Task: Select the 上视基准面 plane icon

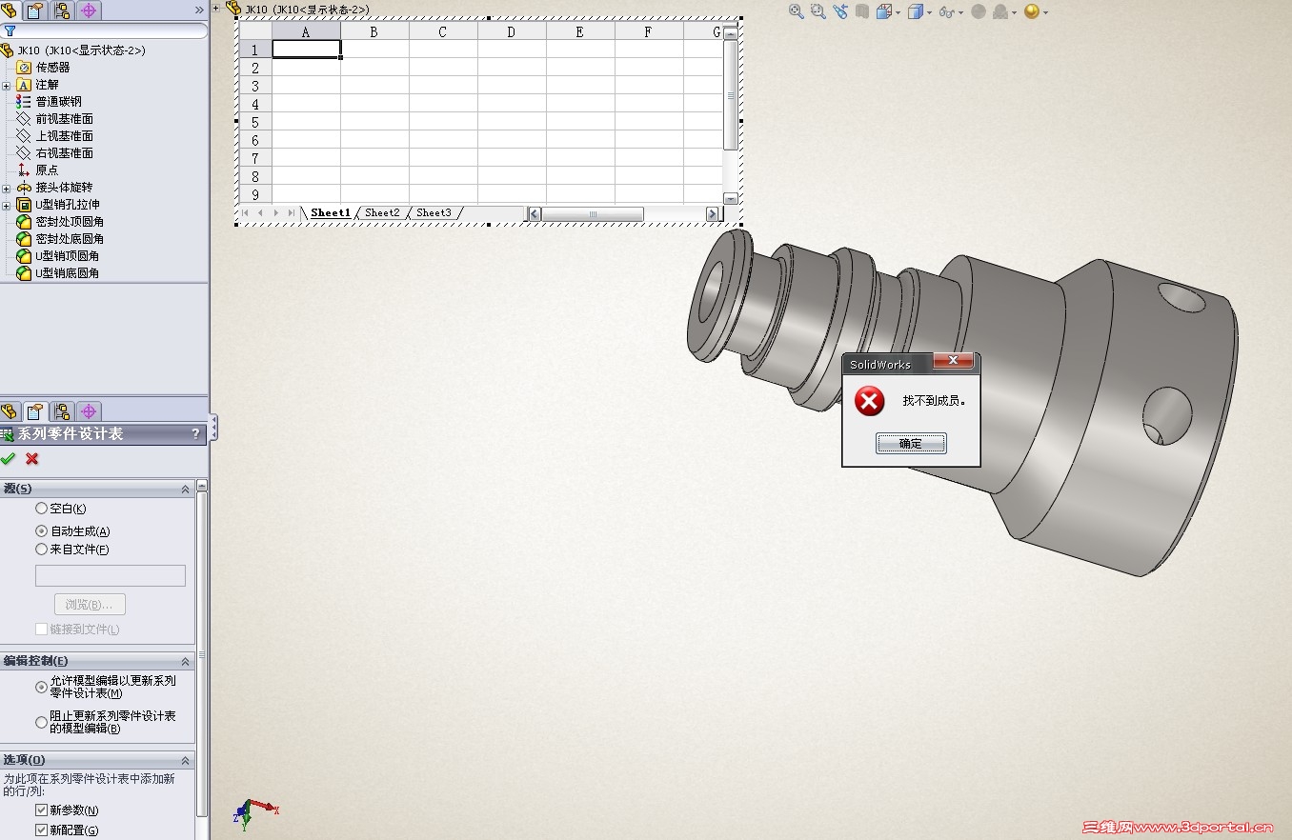Action: tap(24, 136)
